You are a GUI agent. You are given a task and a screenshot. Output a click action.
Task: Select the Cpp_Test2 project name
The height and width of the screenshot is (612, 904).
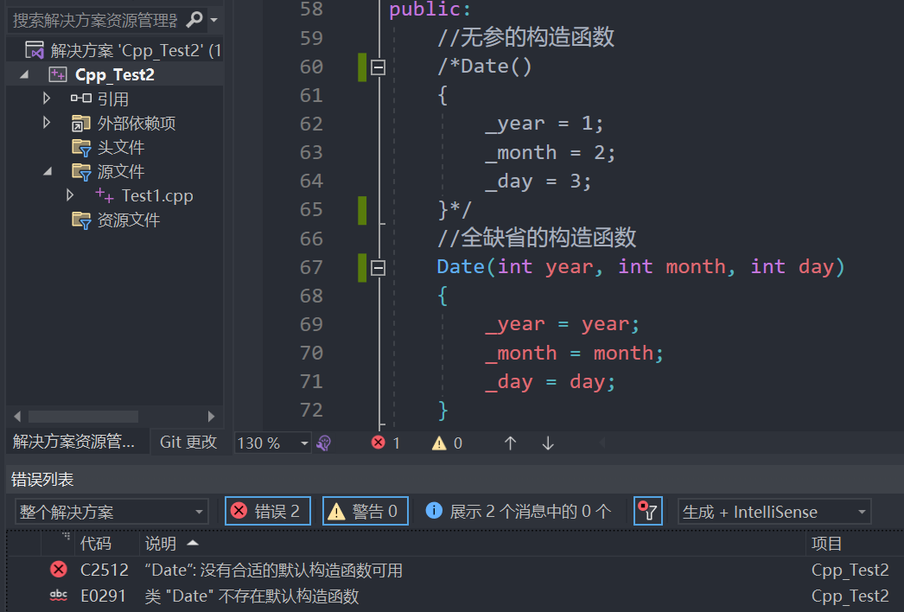(115, 74)
